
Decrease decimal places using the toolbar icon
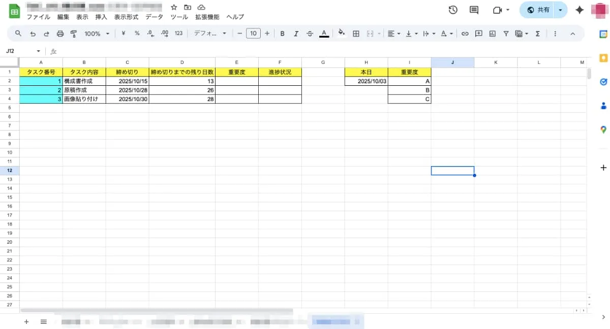click(149, 33)
